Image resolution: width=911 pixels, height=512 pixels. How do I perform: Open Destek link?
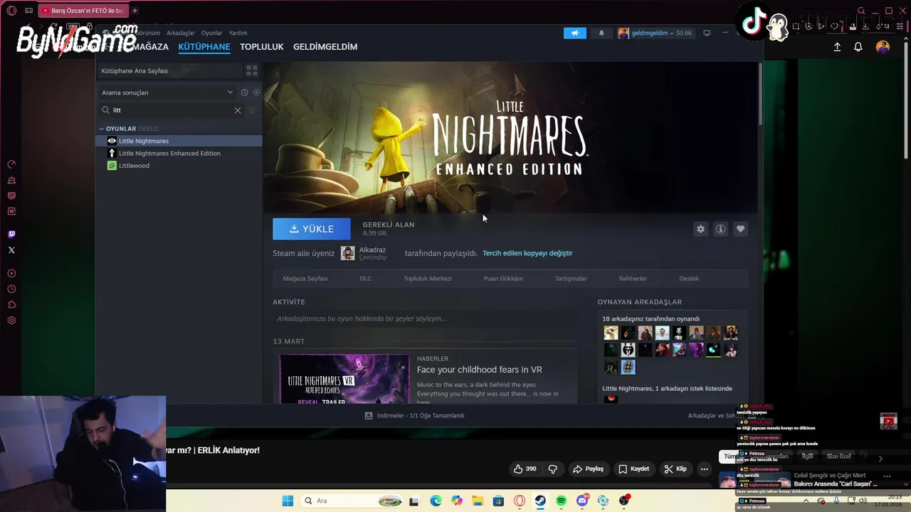pos(689,279)
